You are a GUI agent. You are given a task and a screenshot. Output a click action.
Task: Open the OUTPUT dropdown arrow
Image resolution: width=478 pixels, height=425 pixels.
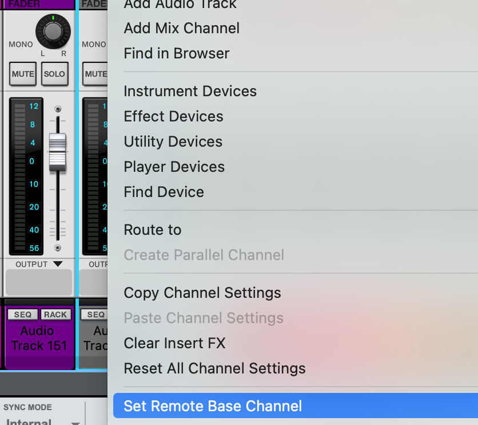point(57,264)
